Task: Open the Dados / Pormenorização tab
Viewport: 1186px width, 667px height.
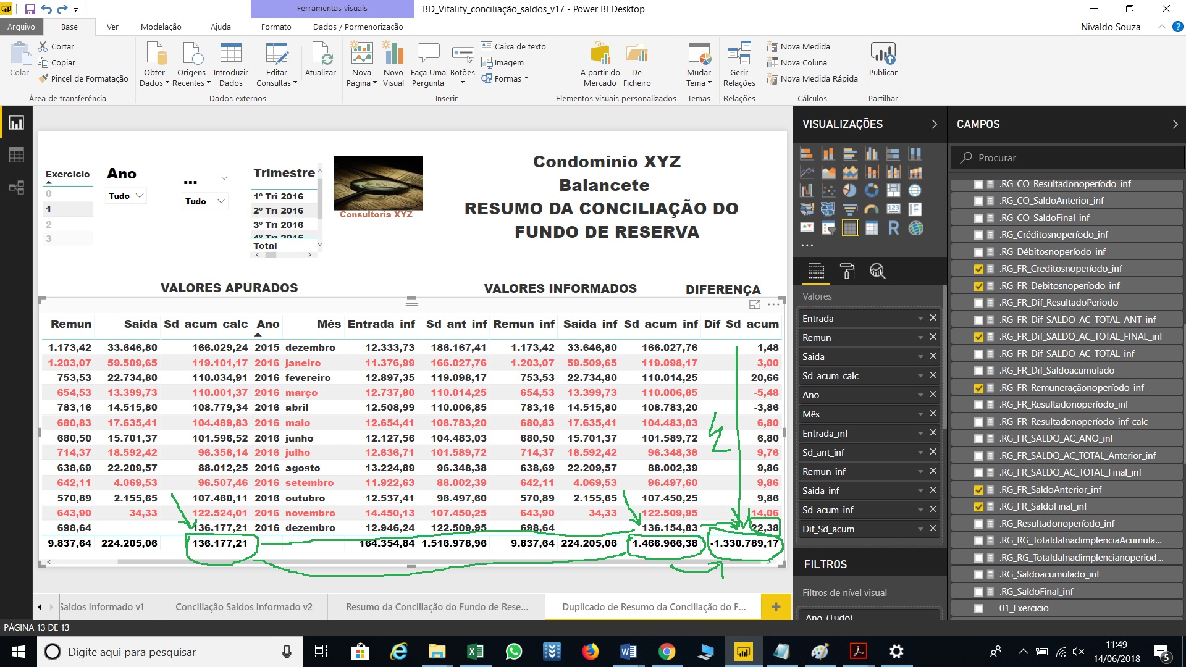Action: (x=358, y=27)
